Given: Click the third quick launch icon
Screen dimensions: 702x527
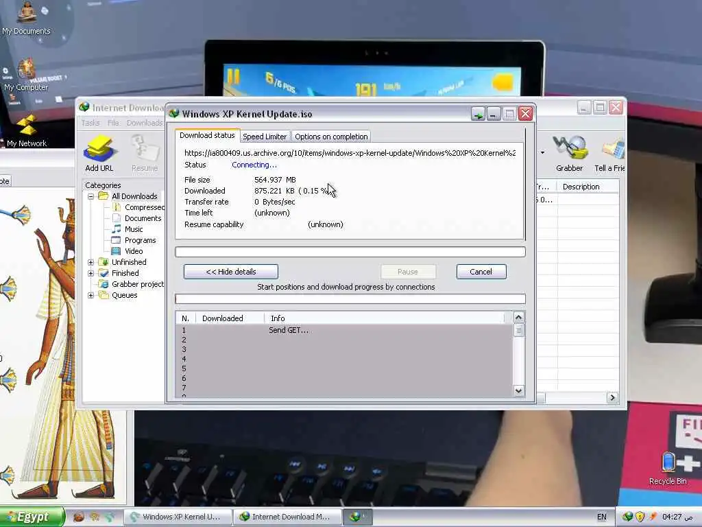Looking at the screenshot, I should tap(110, 517).
